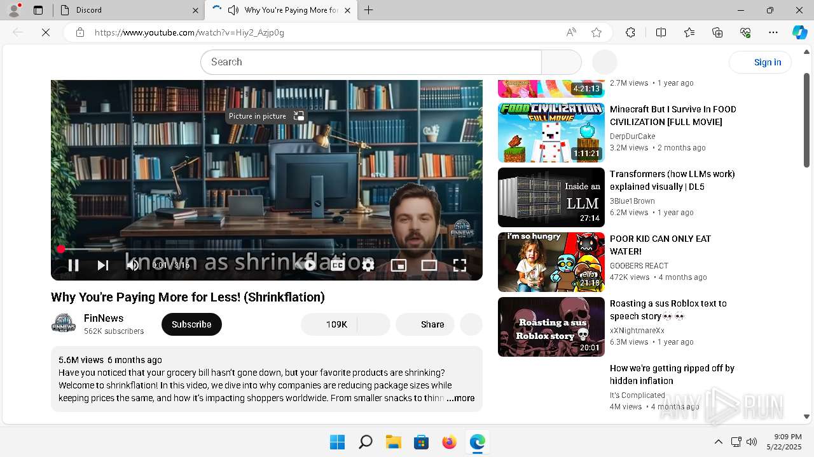
Task: Pause the video with the pause icon
Action: click(73, 265)
